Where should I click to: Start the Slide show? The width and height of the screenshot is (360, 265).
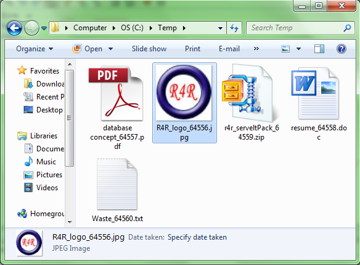pos(149,49)
